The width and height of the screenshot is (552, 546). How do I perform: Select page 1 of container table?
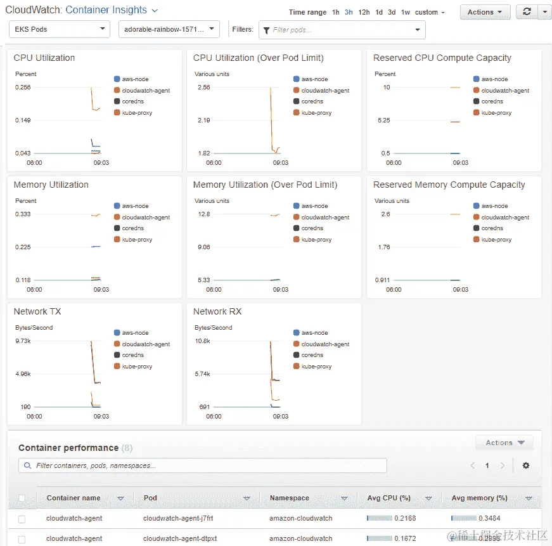tap(487, 465)
